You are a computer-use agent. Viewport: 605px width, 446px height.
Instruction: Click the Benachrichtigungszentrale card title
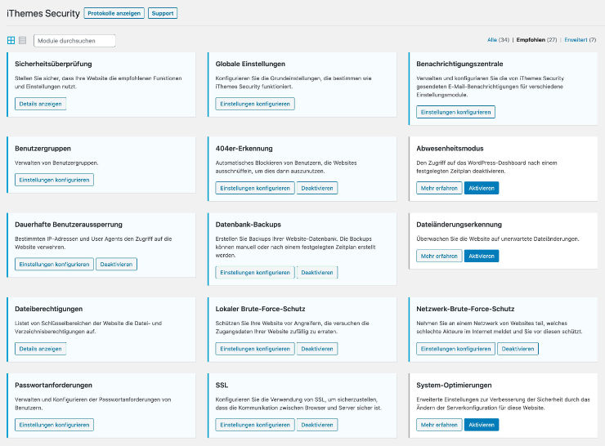pos(459,64)
